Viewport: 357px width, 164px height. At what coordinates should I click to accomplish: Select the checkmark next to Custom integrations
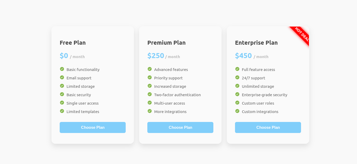pyautogui.click(x=237, y=111)
